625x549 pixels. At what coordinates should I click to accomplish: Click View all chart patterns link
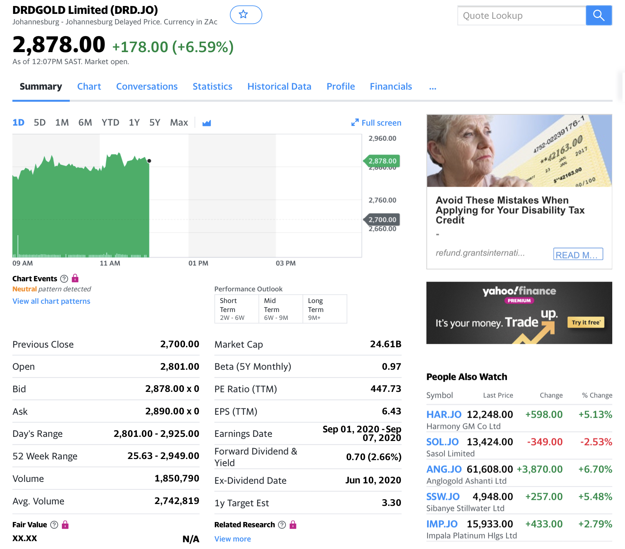coord(51,301)
